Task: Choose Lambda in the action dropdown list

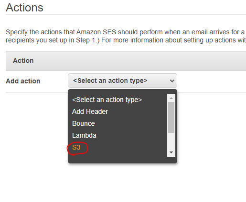Action: (84, 135)
